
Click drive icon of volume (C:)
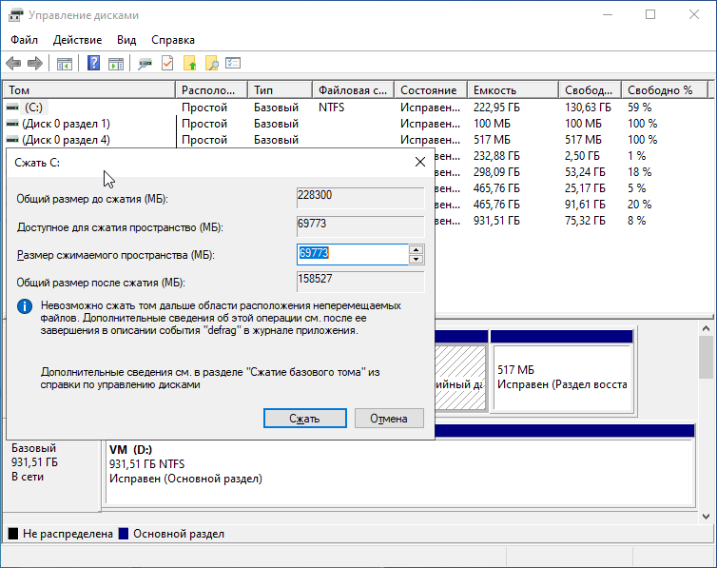point(12,108)
